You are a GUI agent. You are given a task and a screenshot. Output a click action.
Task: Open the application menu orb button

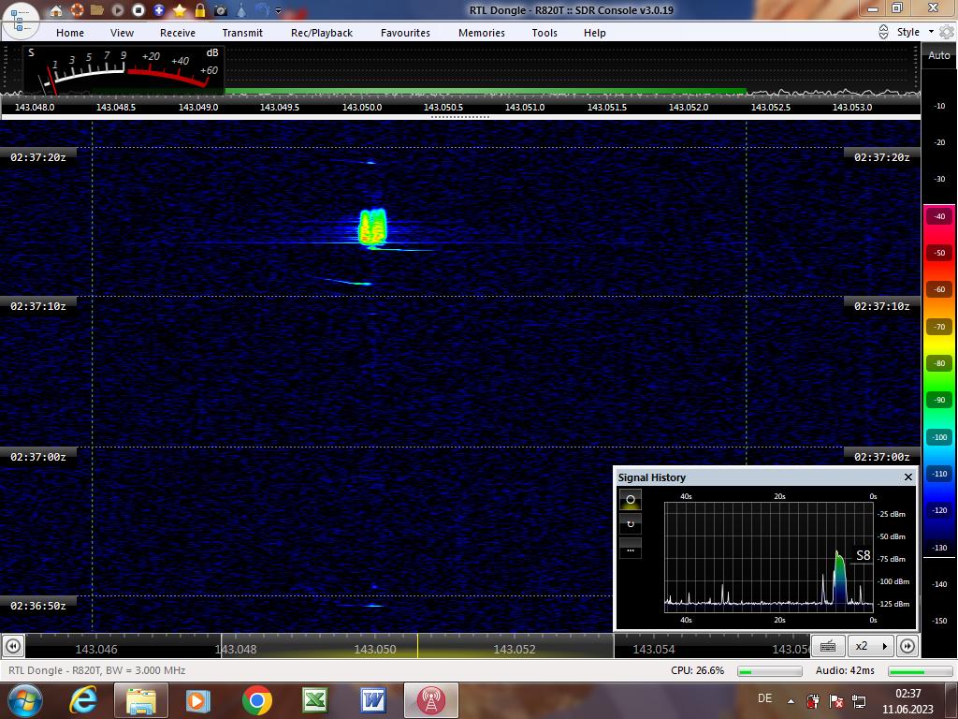pos(21,20)
